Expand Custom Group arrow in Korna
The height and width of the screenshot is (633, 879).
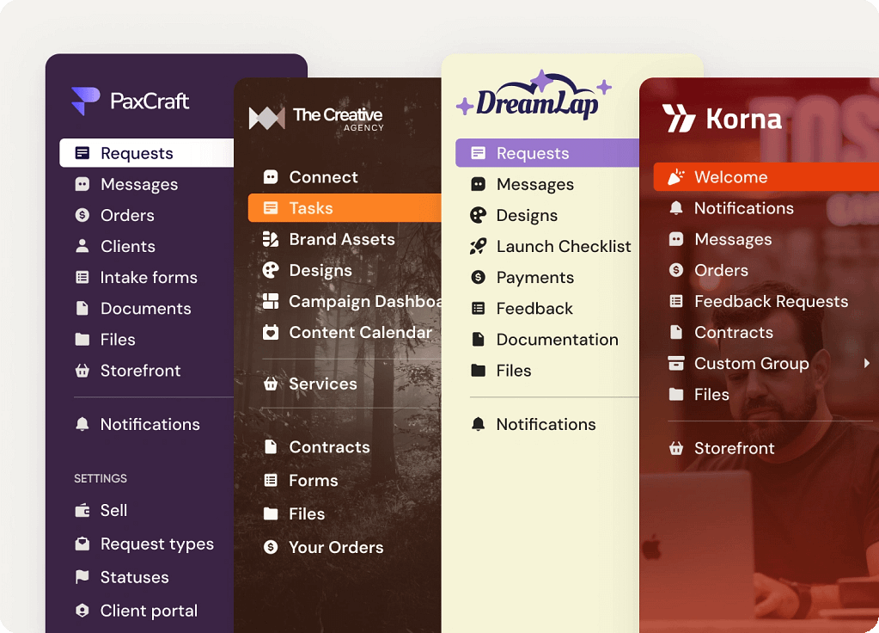867,363
